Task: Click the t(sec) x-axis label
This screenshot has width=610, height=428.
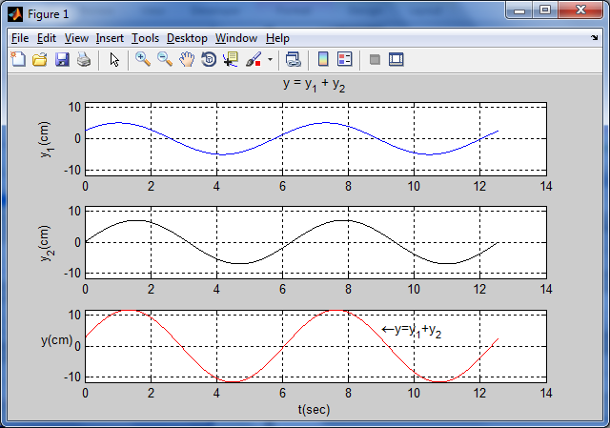Action: coord(314,409)
